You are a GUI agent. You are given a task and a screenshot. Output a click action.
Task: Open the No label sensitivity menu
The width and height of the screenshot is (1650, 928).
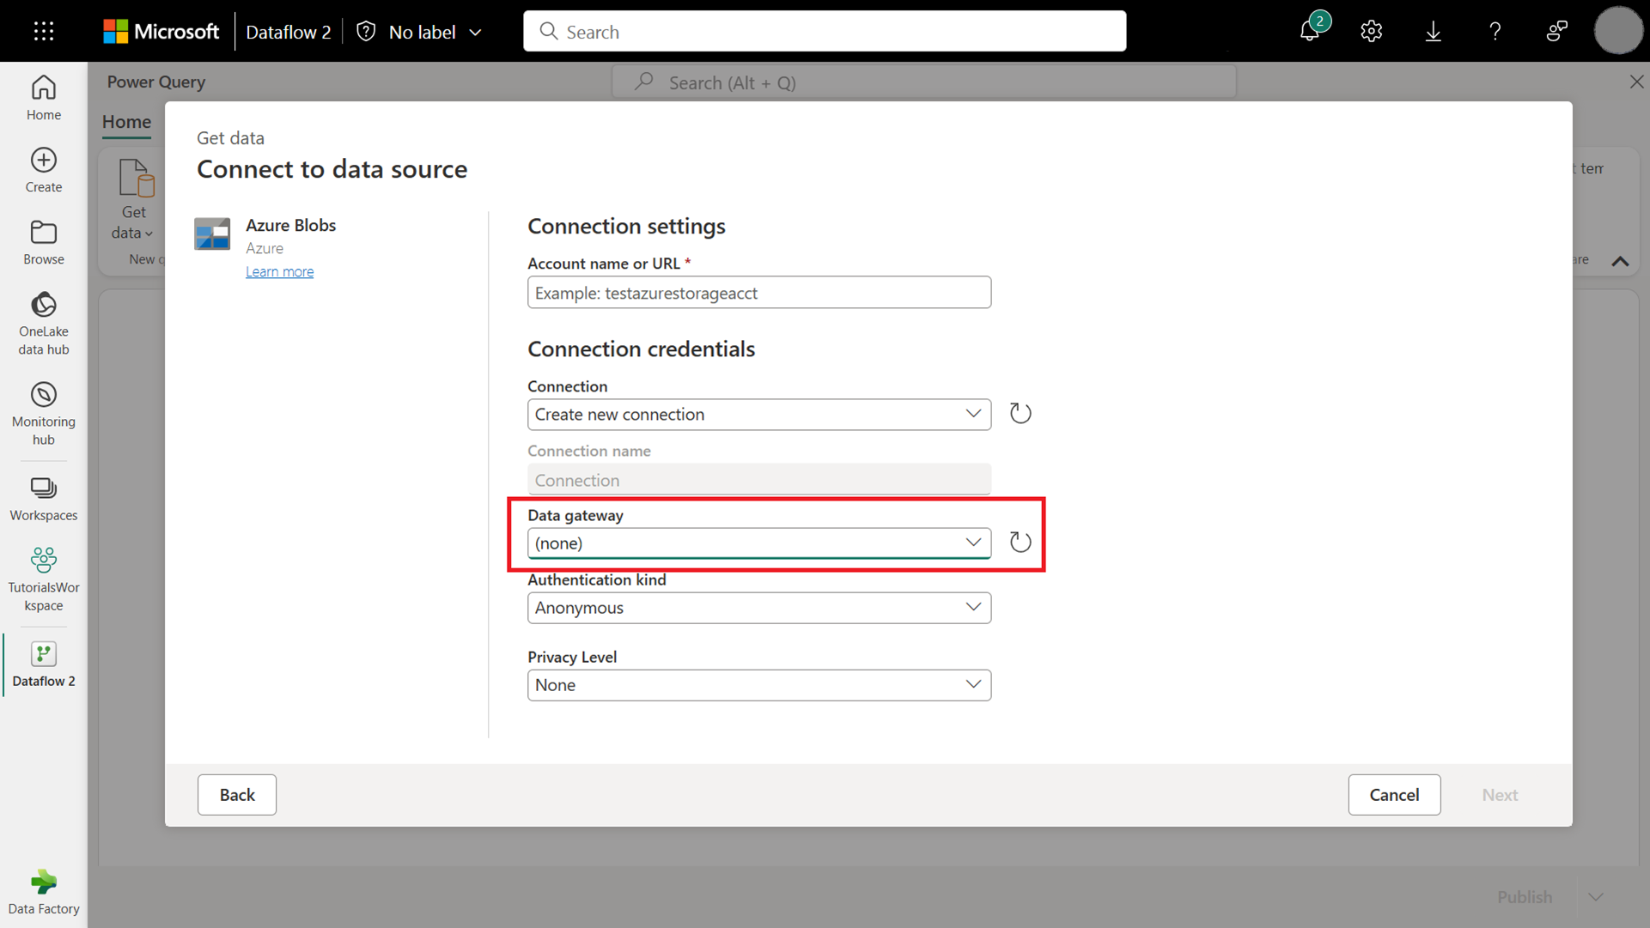(421, 32)
